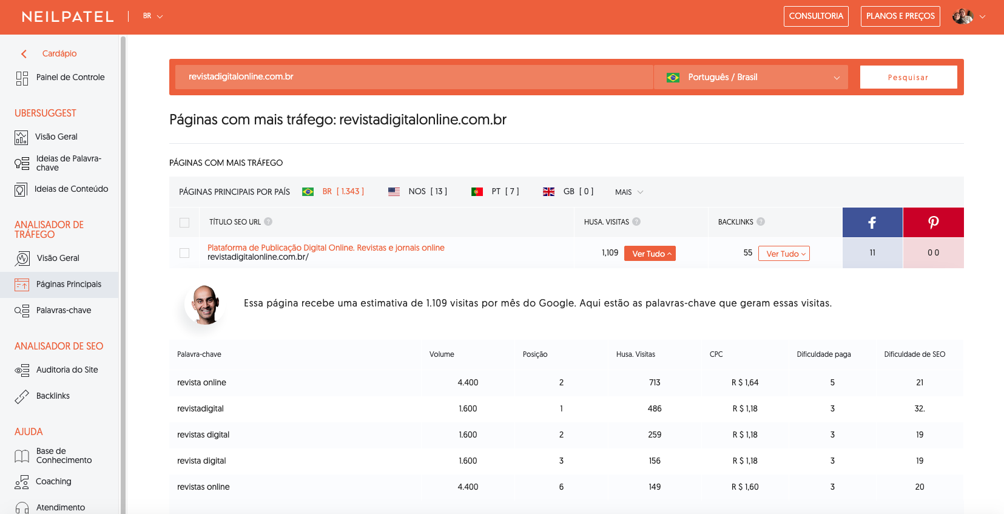Click the domain search input field
The width and height of the screenshot is (1004, 514).
pos(414,77)
